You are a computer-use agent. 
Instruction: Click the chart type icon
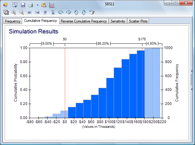pyautogui.click(x=52, y=5)
